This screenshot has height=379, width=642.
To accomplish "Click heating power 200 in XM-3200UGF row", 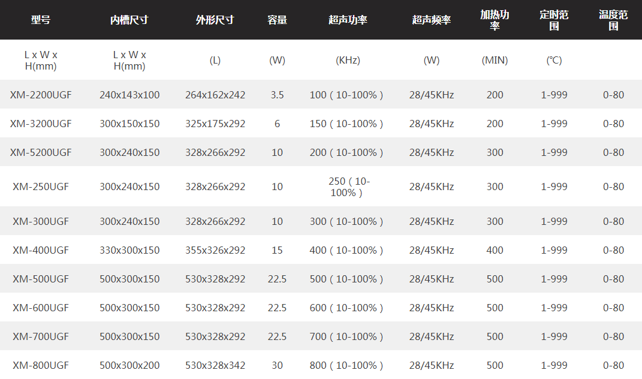I will (495, 124).
